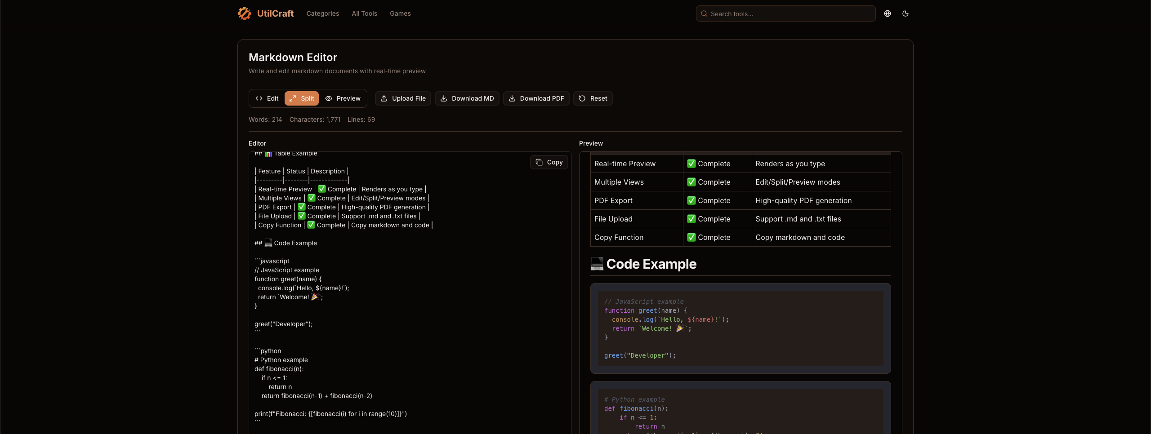Select the Split view mode
This screenshot has width=1151, height=434.
302,98
